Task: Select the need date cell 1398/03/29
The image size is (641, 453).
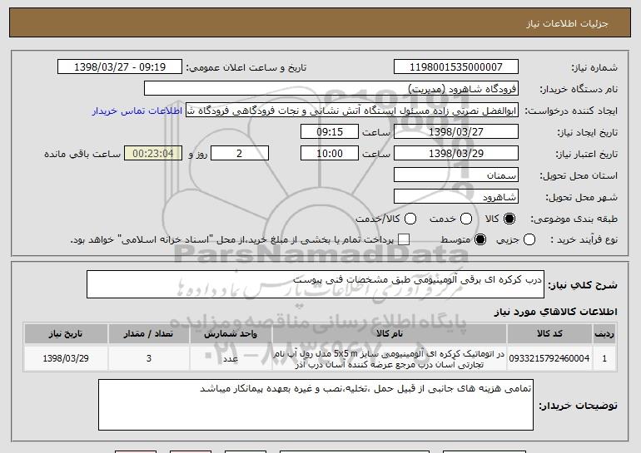Action: [x=66, y=358]
